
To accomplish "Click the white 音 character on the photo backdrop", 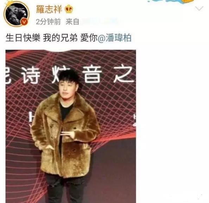I will (x=92, y=74).
